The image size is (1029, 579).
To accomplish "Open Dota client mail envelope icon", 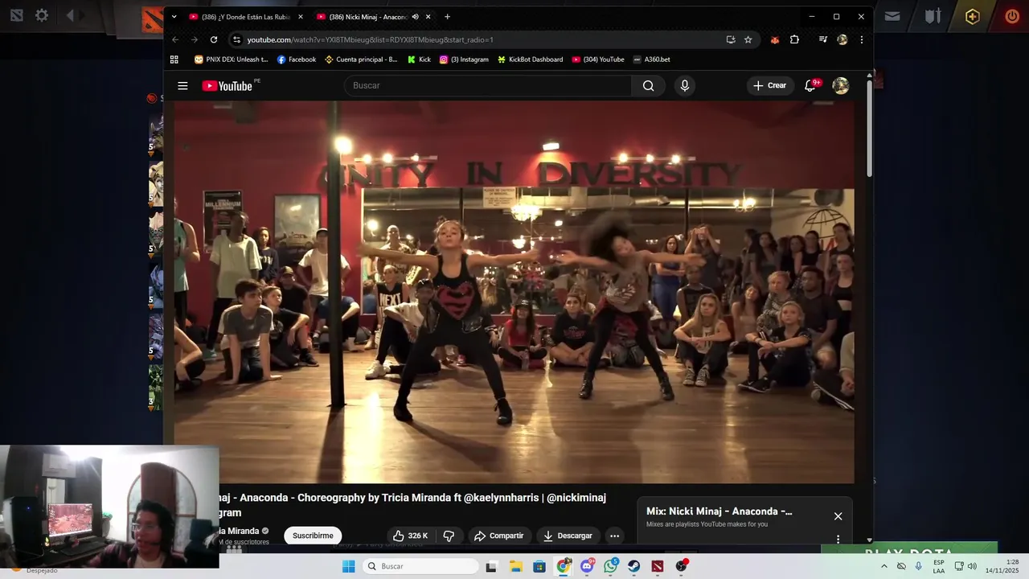I will click(x=892, y=16).
